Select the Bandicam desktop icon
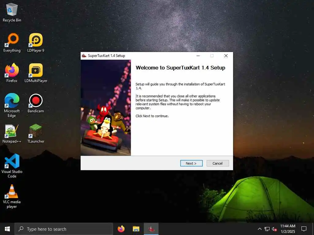The width and height of the screenshot is (314, 235). 36,103
